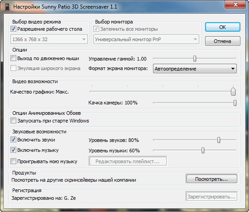
Task: Click Редактировать плейлист... button
Action: pos(128,161)
